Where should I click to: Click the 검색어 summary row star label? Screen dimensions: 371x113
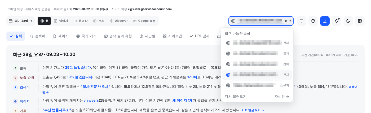click(21, 87)
